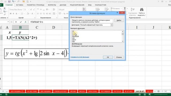171x96 pixels.
Task: Open the font size dropdown
Action: pos(29,10)
